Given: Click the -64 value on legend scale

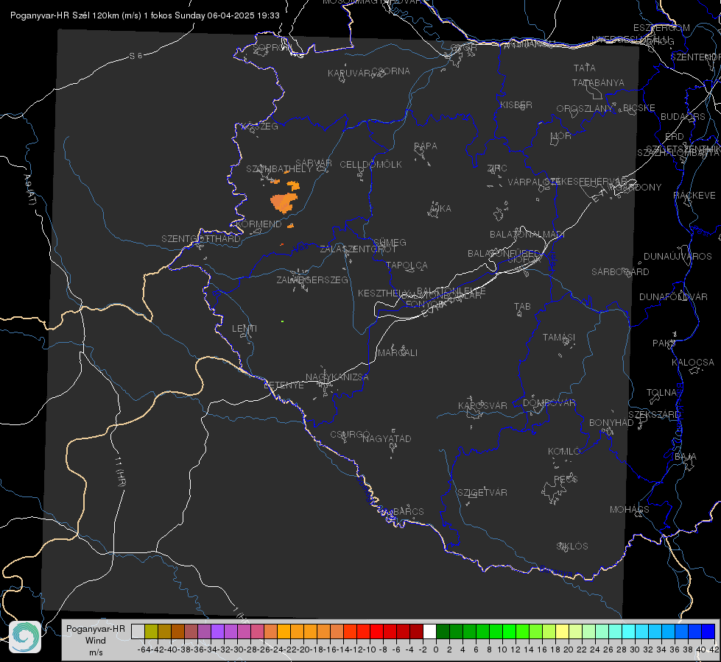Looking at the screenshot, I should (144, 649).
